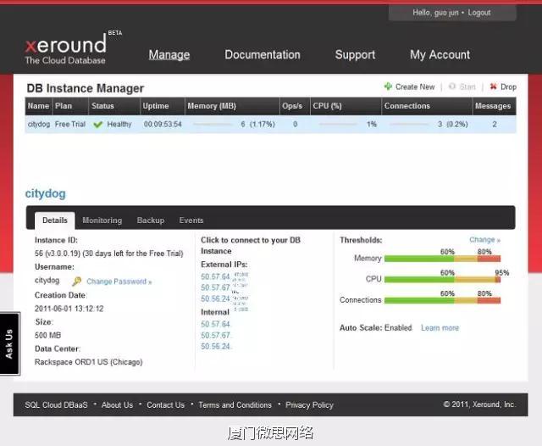The width and height of the screenshot is (542, 446).
Task: Click the Drop instance button
Action: click(508, 86)
